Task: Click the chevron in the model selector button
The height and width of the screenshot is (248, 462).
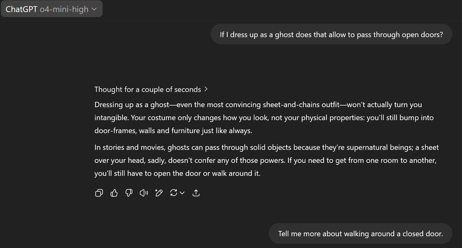Action: click(x=94, y=9)
